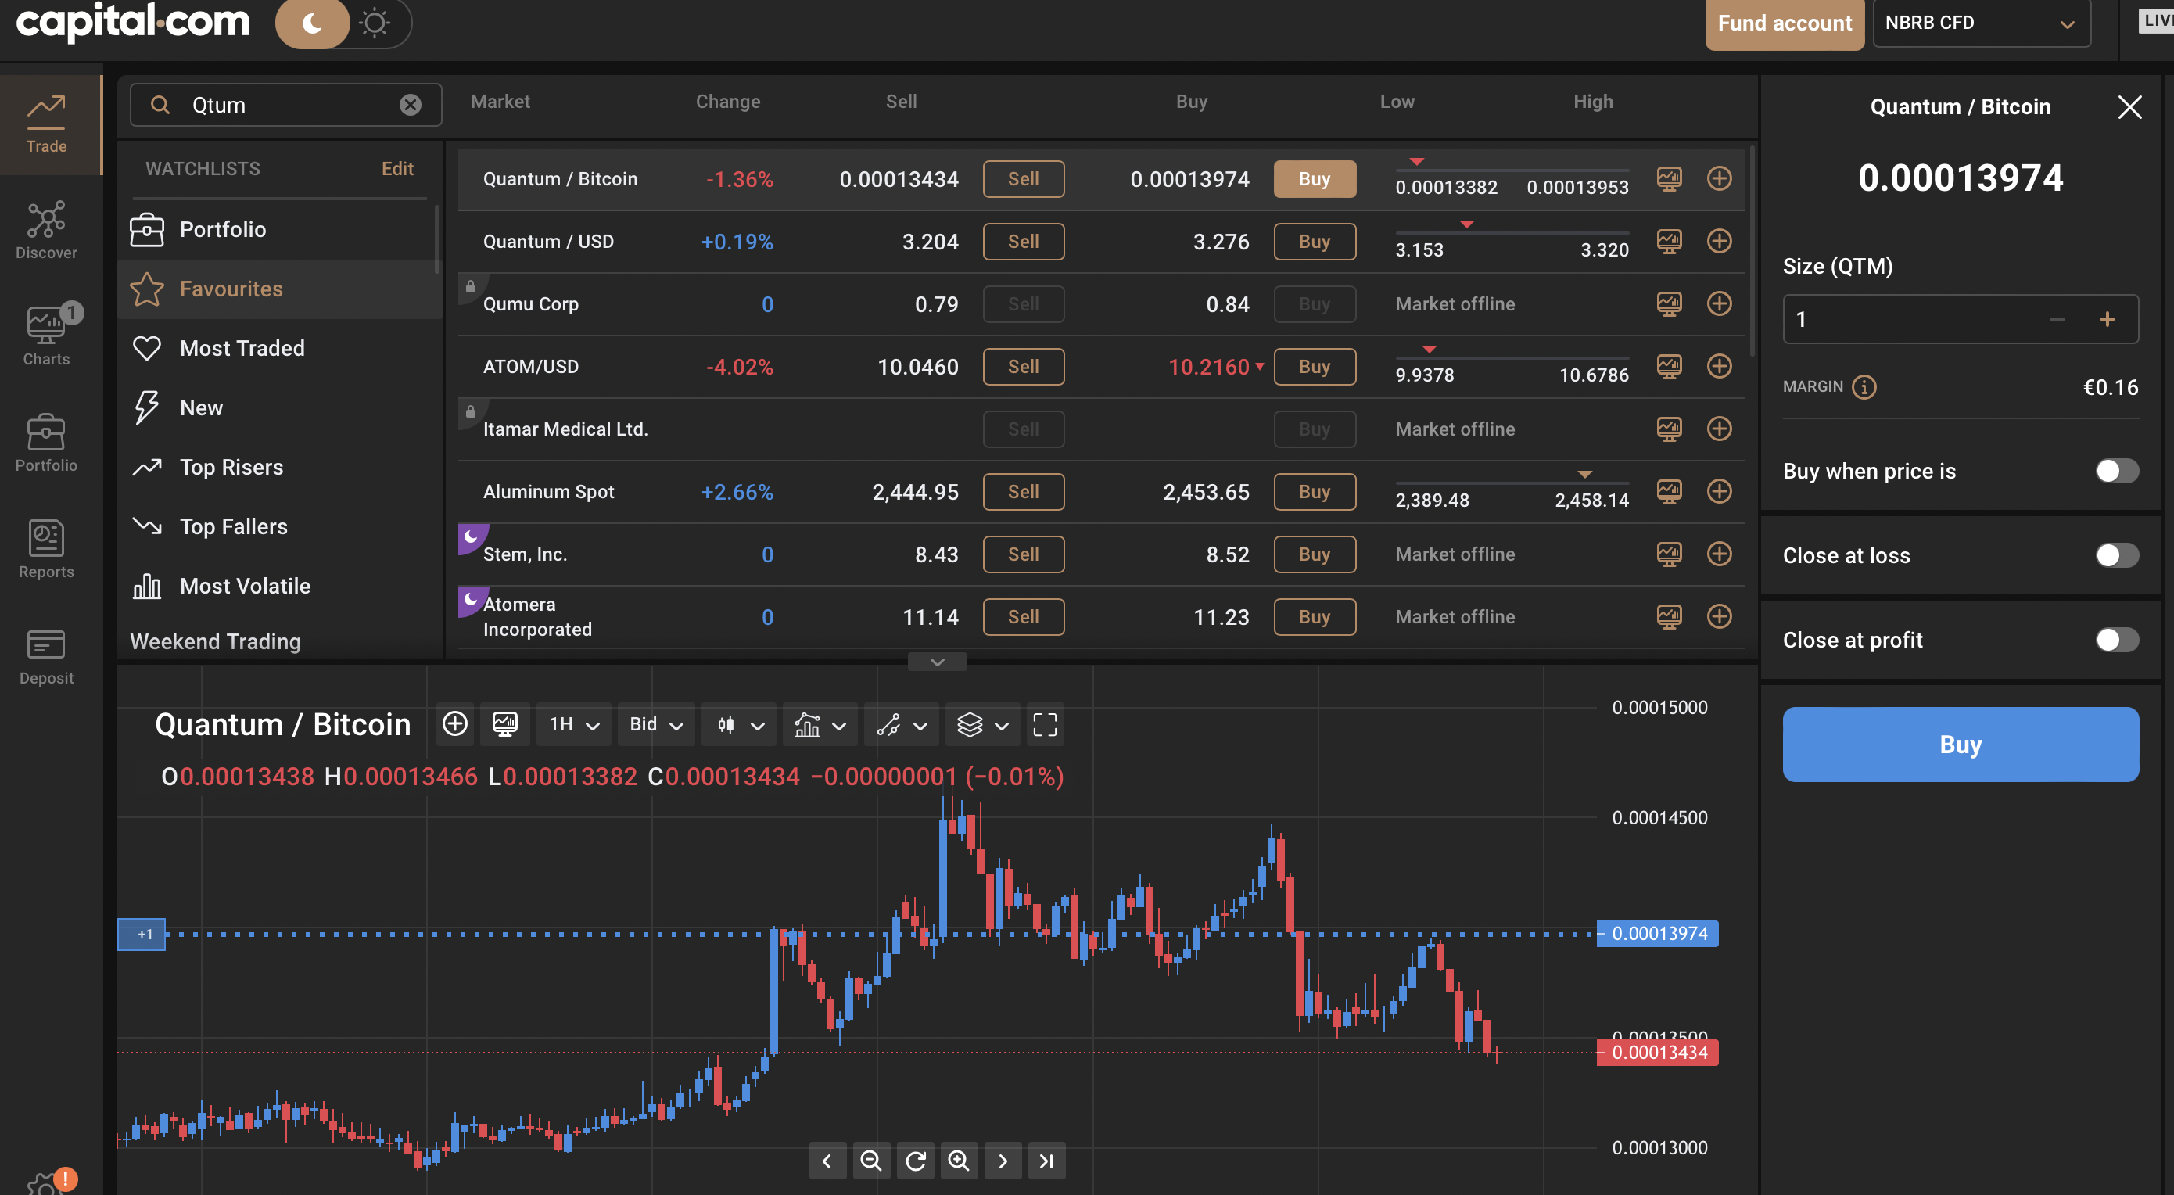Open Charts section in sidebar
The width and height of the screenshot is (2174, 1195).
coord(46,337)
